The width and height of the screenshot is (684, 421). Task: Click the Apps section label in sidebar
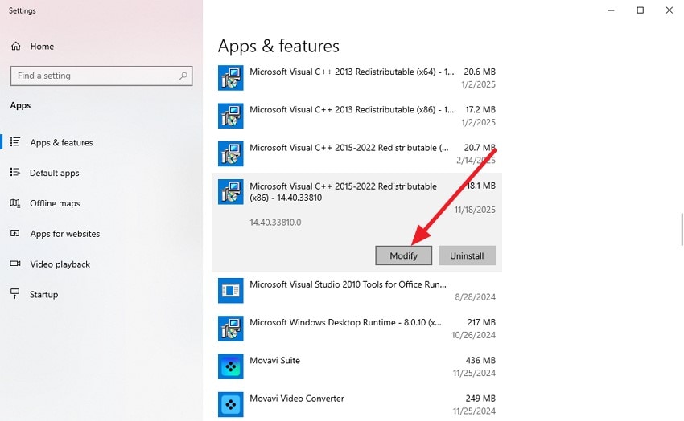pos(20,105)
